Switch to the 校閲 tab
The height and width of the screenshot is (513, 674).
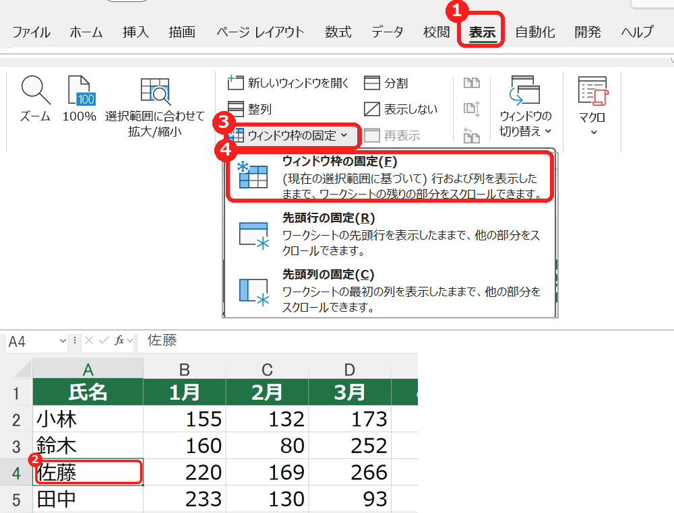tap(436, 32)
